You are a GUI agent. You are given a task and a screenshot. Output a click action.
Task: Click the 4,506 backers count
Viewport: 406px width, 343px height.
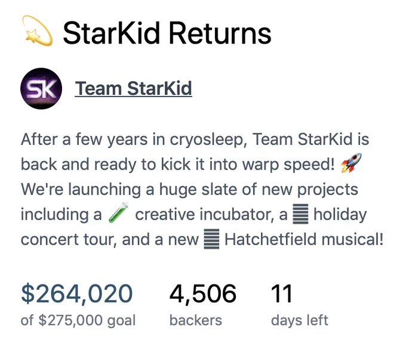(x=203, y=293)
